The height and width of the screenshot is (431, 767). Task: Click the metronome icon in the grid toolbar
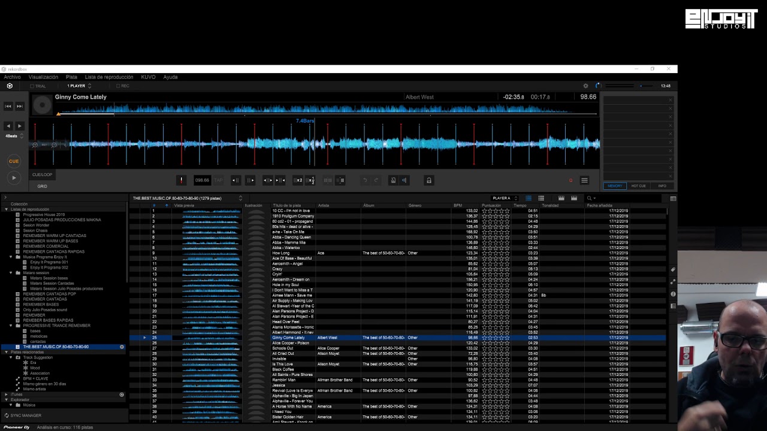pos(392,180)
